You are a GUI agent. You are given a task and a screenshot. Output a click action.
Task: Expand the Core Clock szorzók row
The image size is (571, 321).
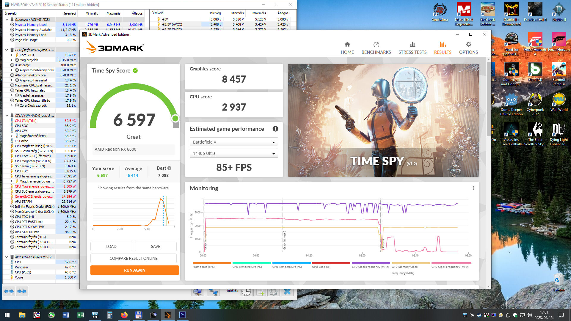12,106
